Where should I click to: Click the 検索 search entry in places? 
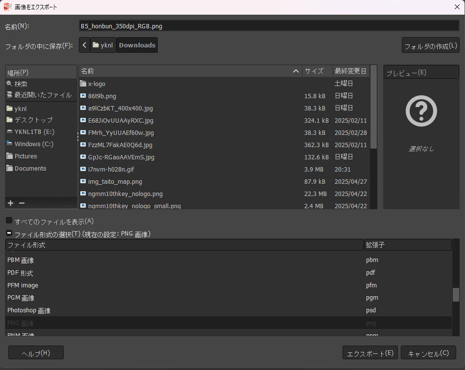(x=41, y=84)
